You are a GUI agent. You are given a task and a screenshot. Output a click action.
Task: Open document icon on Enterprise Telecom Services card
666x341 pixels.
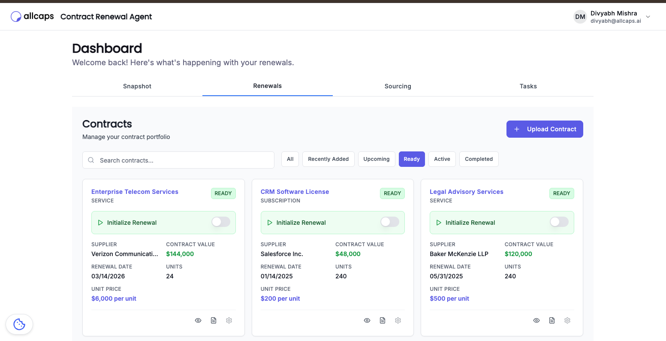pyautogui.click(x=214, y=320)
